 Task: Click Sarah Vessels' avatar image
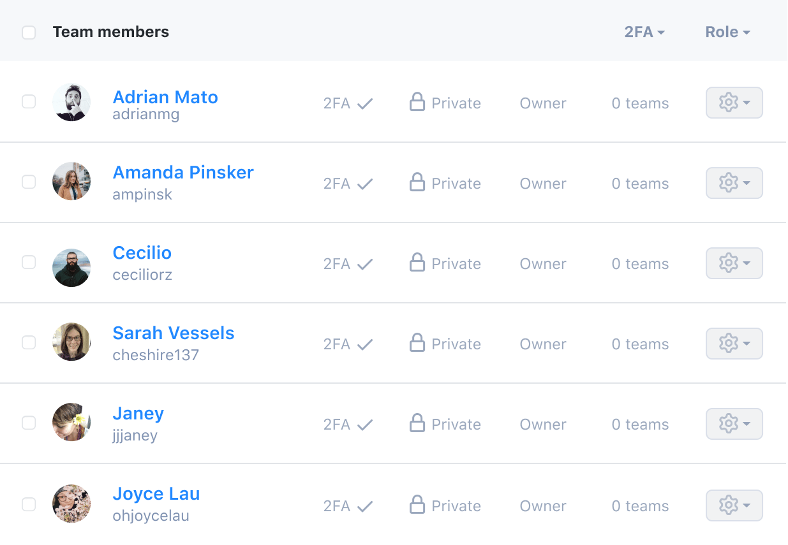tap(71, 342)
